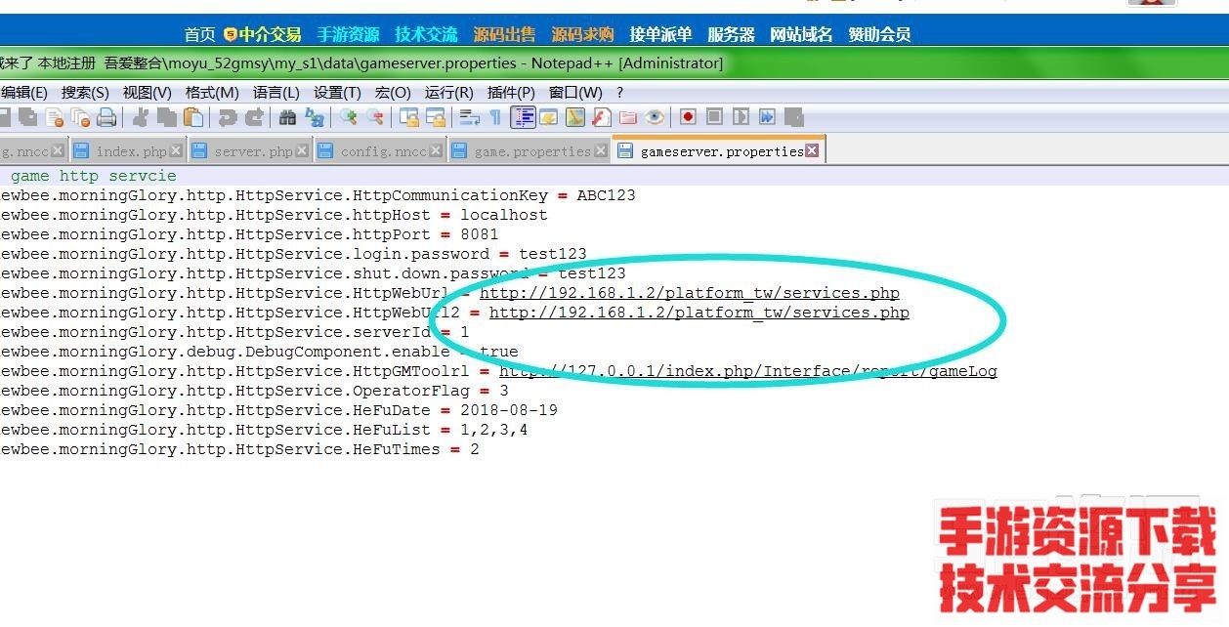Click the Paste clipboard icon
The height and width of the screenshot is (627, 1229).
[x=194, y=118]
